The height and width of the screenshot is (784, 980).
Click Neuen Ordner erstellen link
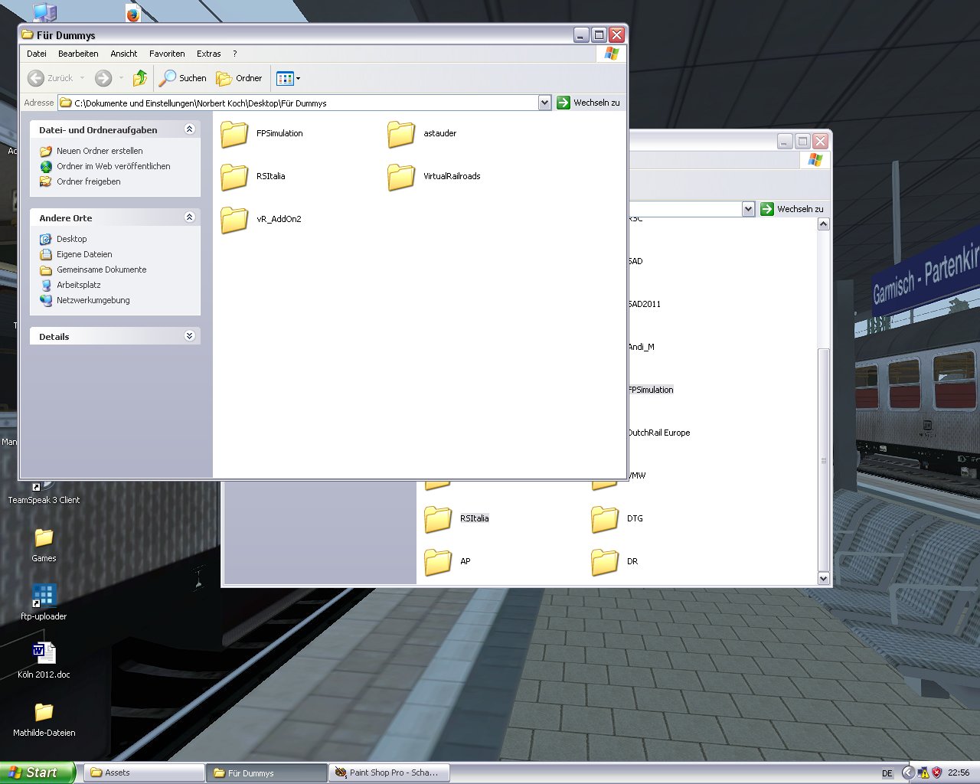[100, 151]
